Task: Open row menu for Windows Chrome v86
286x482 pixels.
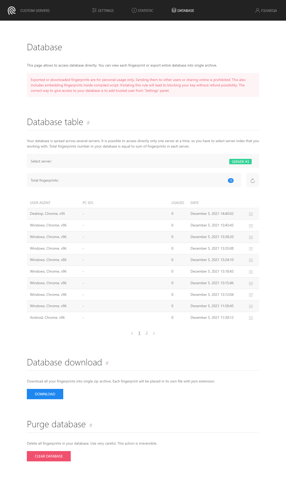Action: coord(251,260)
